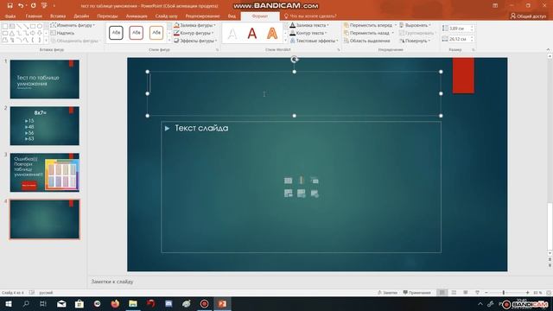Switch to Reading view icon in the status bar
Viewport: 553px width, 311px height.
pos(466,293)
